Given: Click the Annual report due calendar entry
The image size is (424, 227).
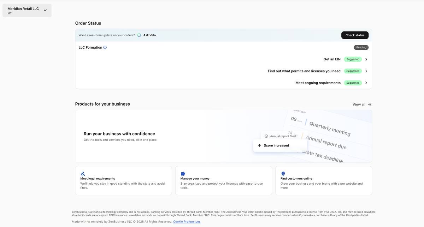Looking at the screenshot, I should [326, 142].
